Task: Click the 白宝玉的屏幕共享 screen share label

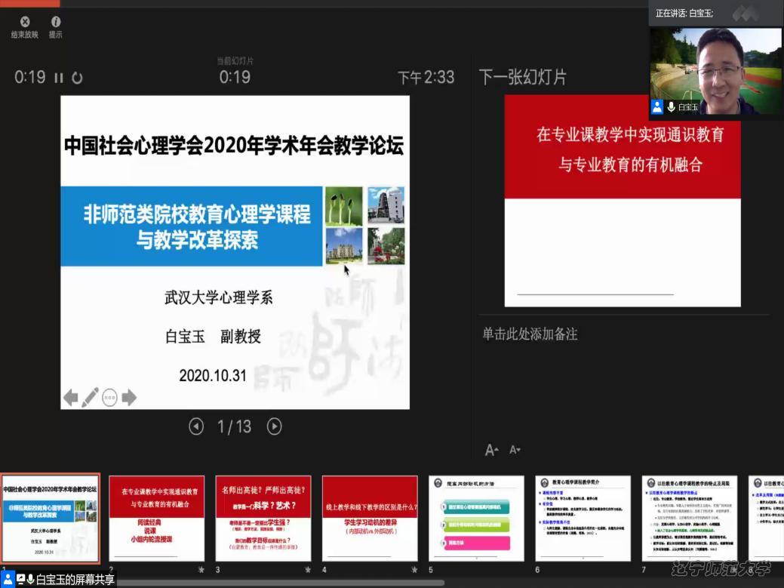Action: pyautogui.click(x=75, y=580)
